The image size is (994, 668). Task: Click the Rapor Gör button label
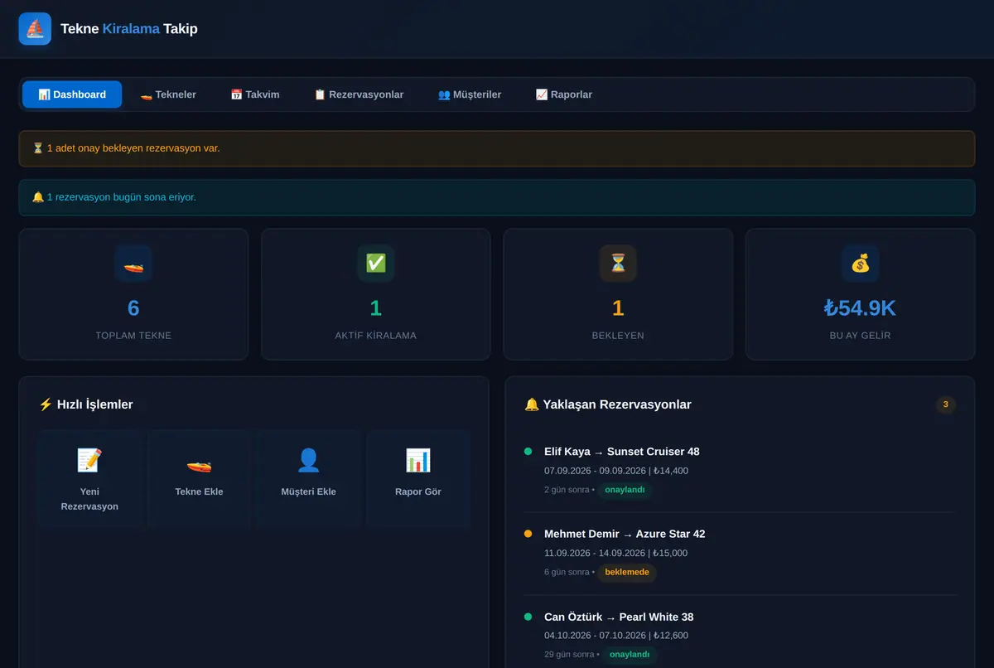[418, 491]
